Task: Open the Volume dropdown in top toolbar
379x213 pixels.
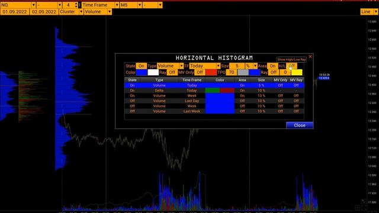Action: 98,12
